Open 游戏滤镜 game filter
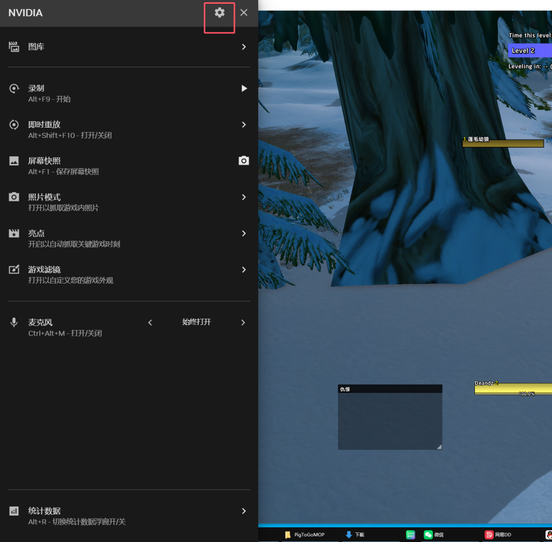552x542 pixels. (129, 275)
